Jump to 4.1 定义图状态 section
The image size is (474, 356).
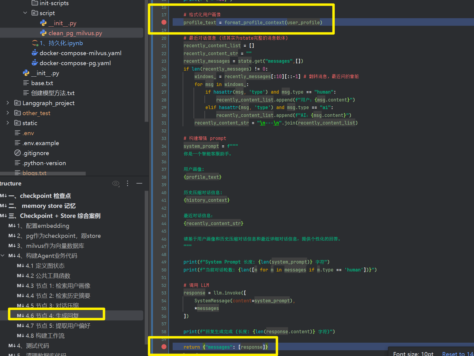click(x=45, y=266)
